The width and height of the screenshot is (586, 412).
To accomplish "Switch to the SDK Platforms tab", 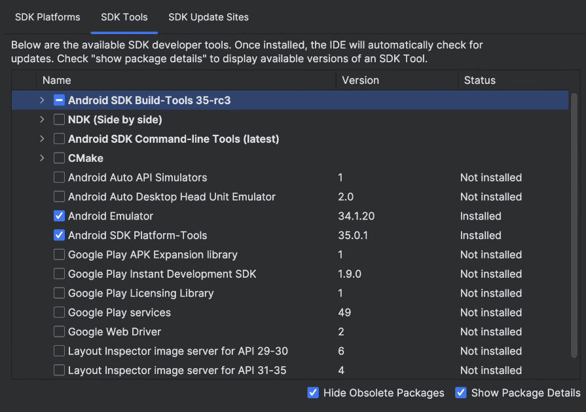I will click(47, 17).
